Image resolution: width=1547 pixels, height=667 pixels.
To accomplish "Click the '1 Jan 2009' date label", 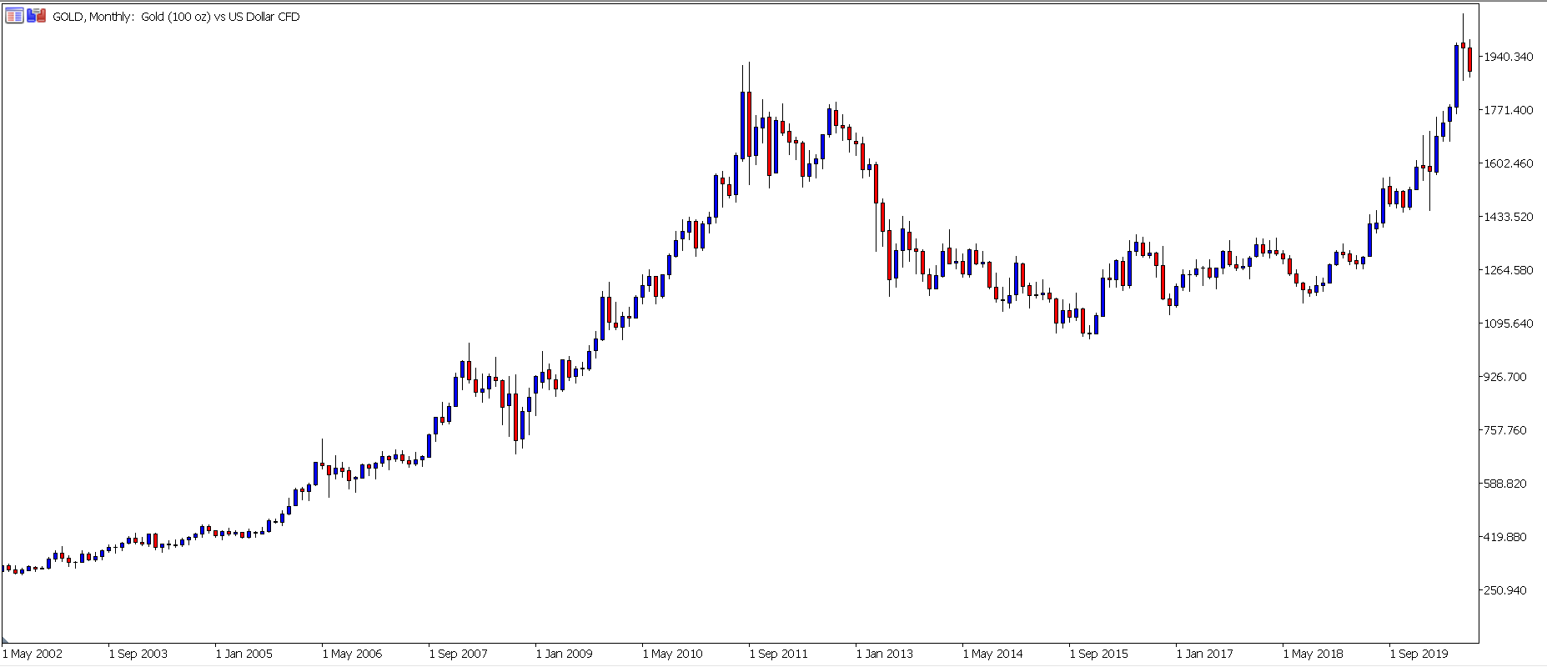I will pos(565,654).
